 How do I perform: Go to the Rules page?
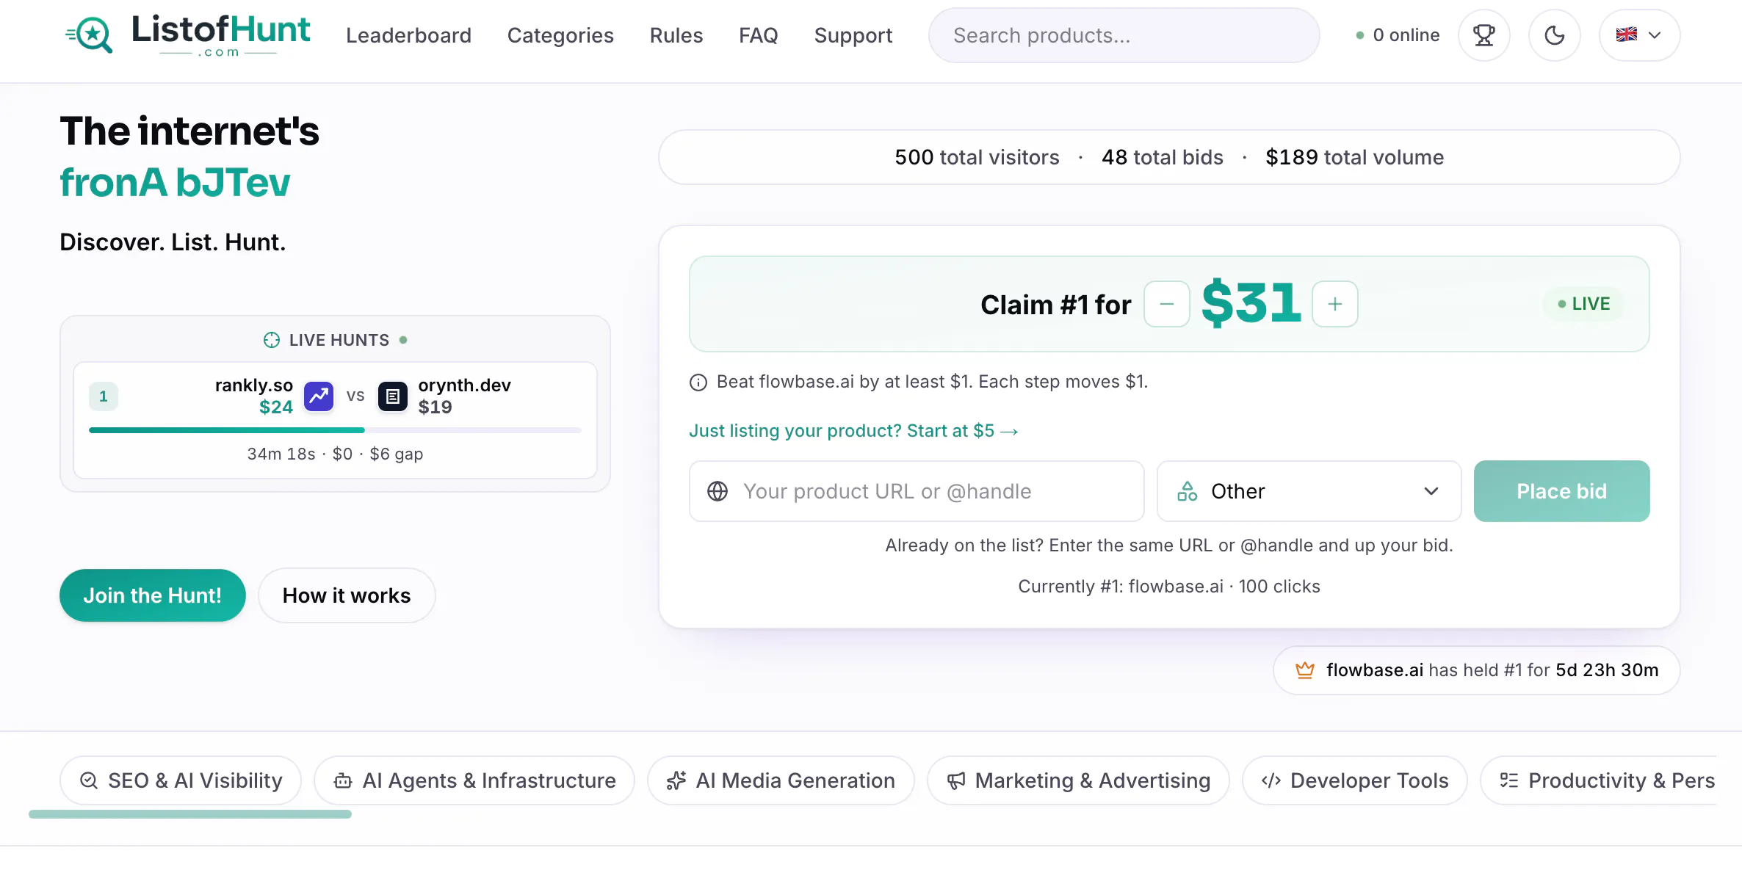(676, 35)
